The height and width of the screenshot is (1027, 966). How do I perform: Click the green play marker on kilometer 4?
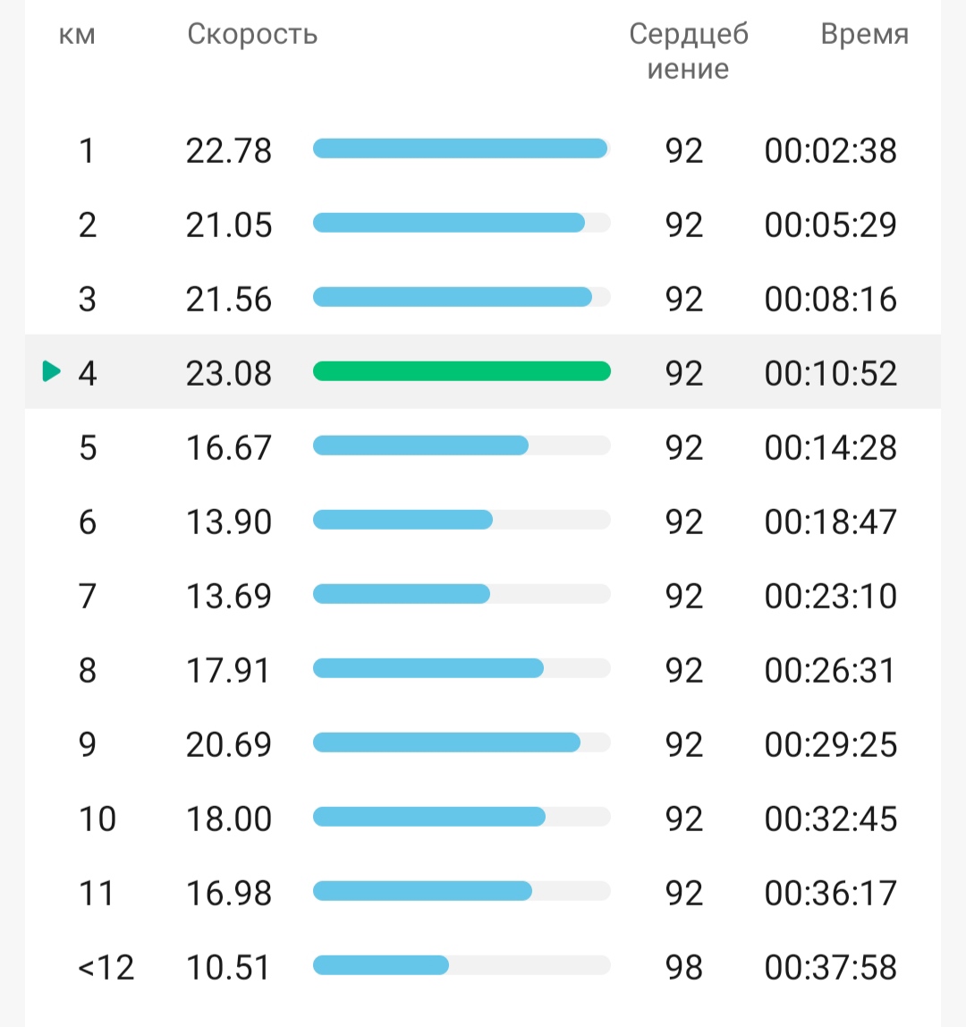(x=51, y=370)
